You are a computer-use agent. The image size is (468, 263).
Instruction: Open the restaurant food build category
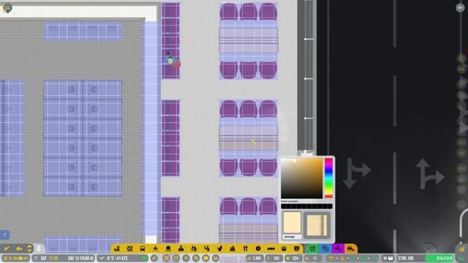[x=246, y=248]
